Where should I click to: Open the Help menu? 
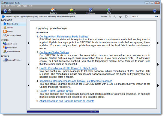coord(31,6)
